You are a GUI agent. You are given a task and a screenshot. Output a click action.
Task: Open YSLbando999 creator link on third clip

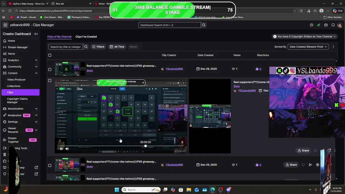click(x=174, y=165)
